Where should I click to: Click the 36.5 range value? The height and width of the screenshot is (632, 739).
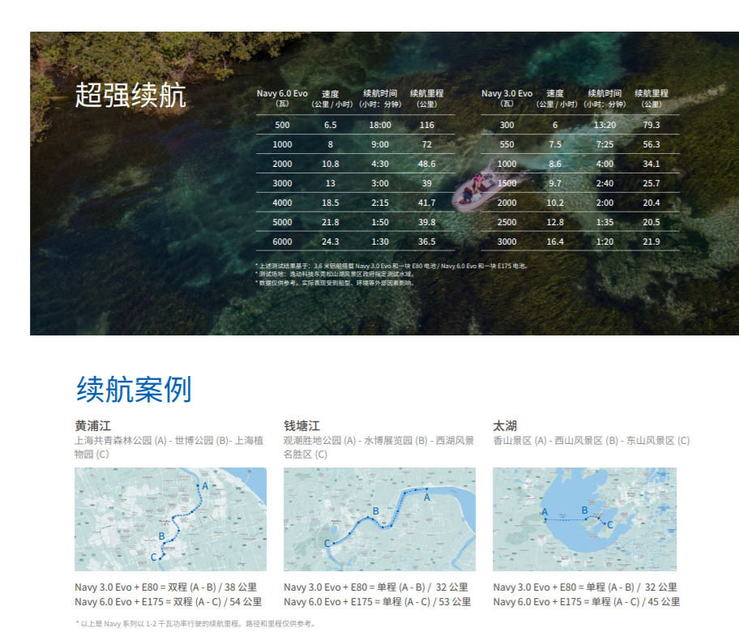[x=426, y=241]
